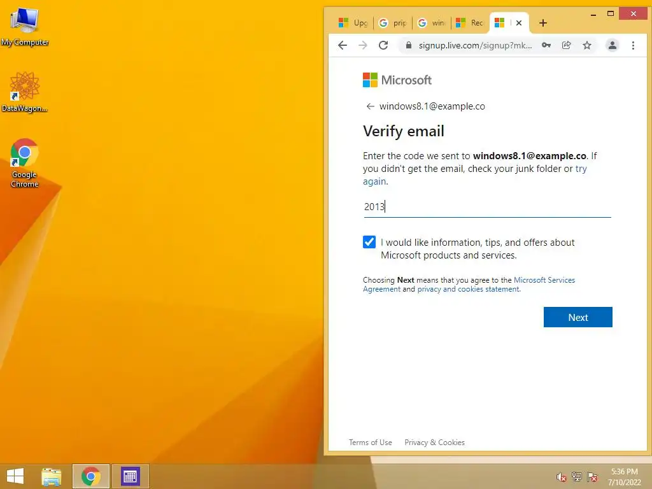This screenshot has height=489, width=652.
Task: Click Terms of Use footer link
Action: [370, 443]
